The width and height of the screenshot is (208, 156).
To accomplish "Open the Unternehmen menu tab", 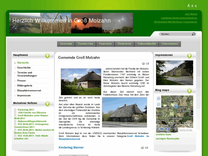I will (x=170, y=44).
